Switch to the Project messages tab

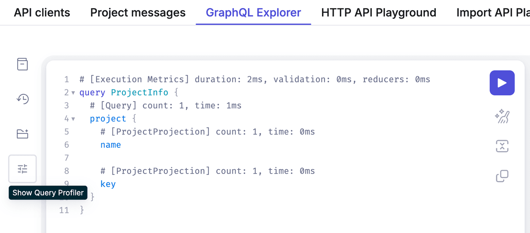pyautogui.click(x=138, y=13)
